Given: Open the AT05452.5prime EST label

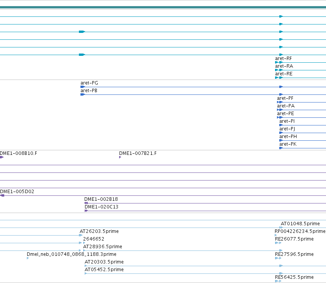Looking at the screenshot, I should tap(104, 270).
